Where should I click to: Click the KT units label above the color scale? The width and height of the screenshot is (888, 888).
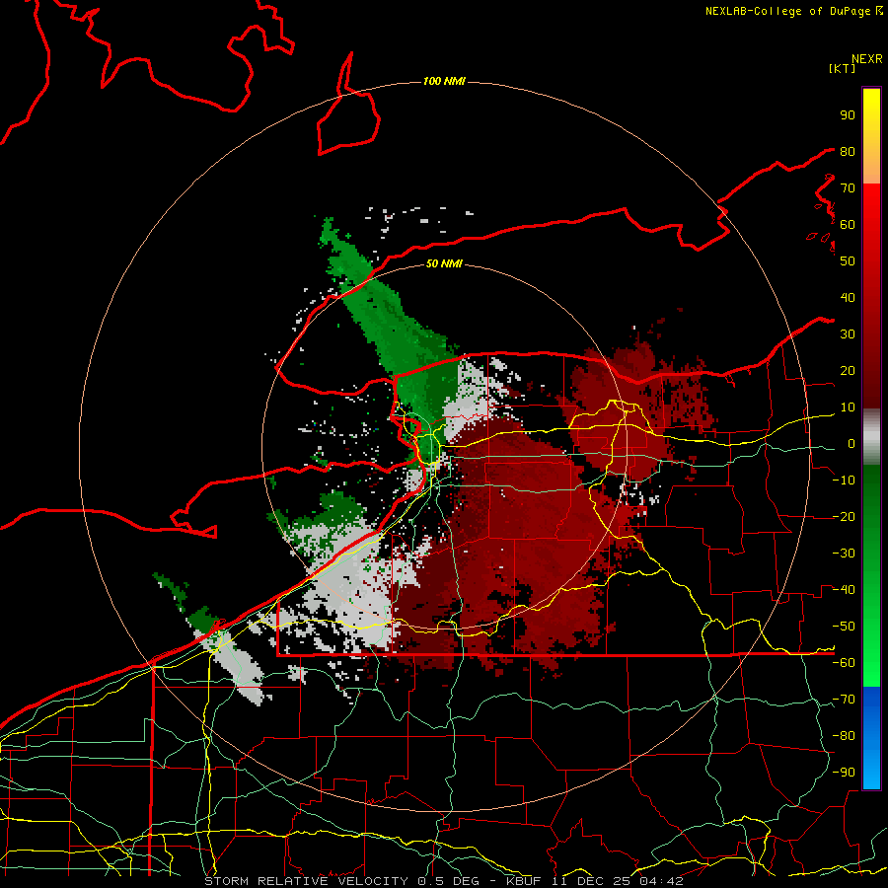click(843, 68)
